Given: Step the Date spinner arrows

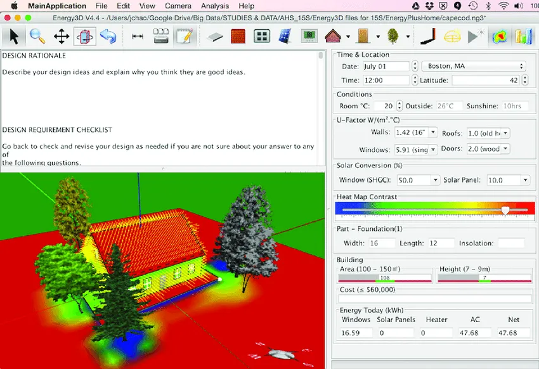Looking at the screenshot, I should pos(415,67).
